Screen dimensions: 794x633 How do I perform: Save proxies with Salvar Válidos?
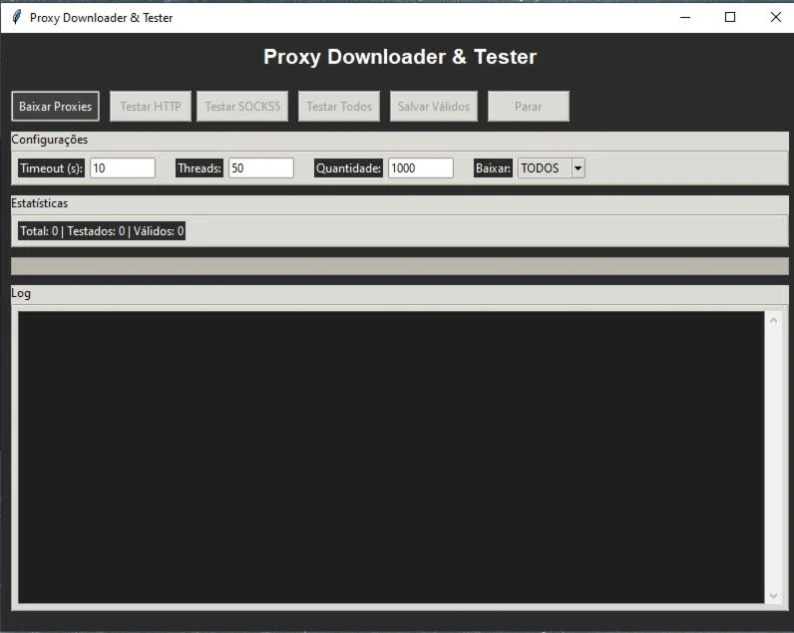(x=434, y=107)
